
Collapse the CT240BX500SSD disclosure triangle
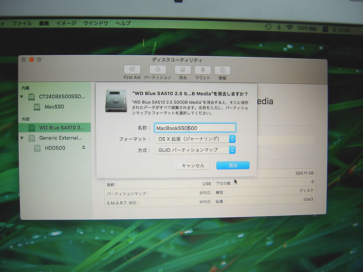(x=22, y=97)
